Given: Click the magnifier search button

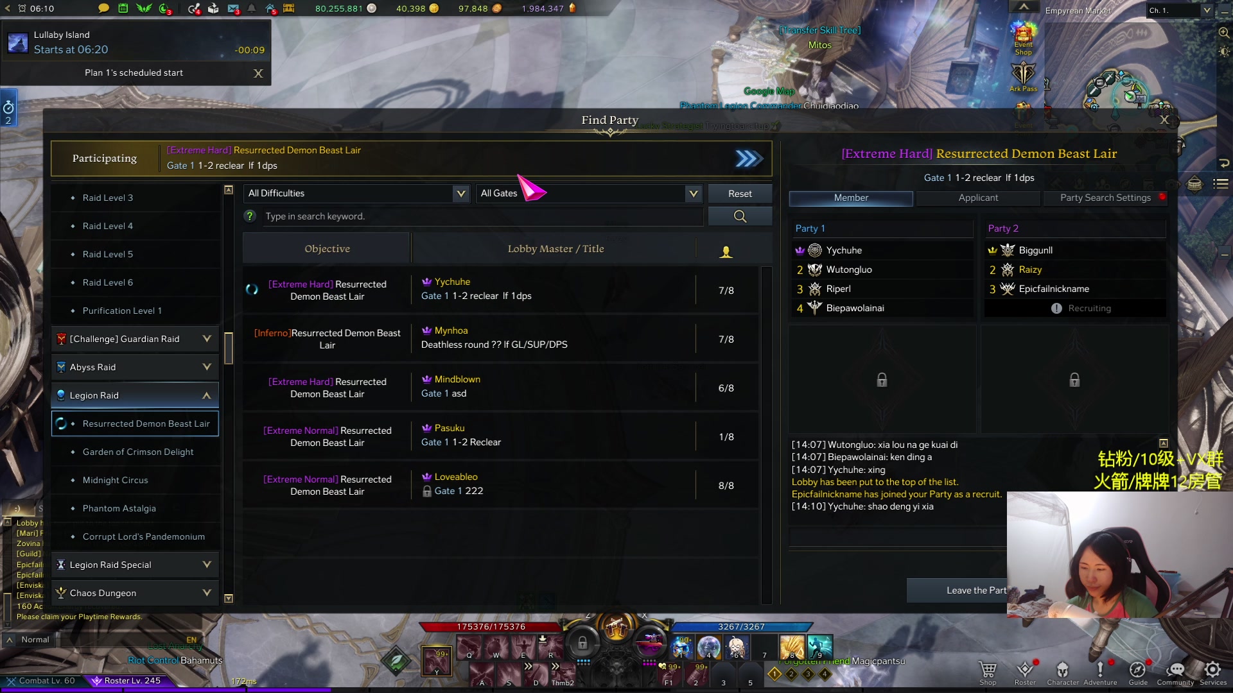Looking at the screenshot, I should (740, 216).
